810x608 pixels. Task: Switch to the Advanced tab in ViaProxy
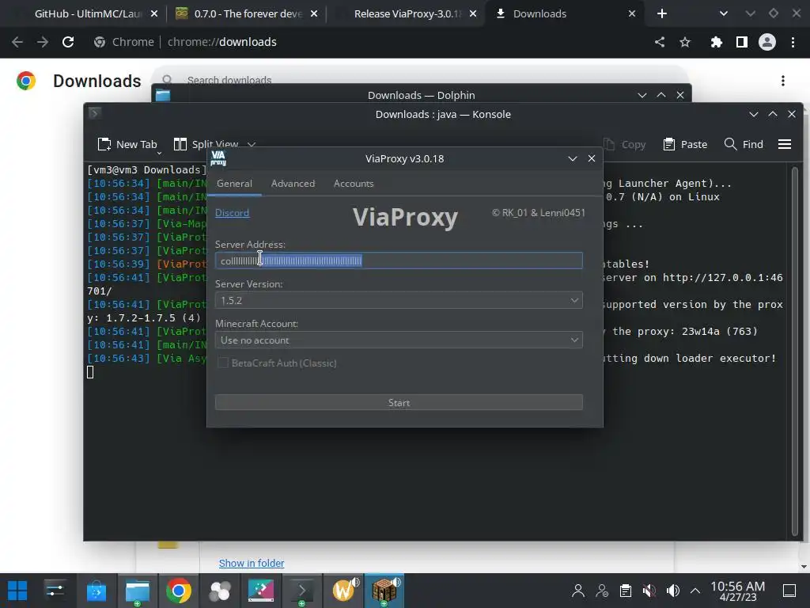pyautogui.click(x=293, y=184)
